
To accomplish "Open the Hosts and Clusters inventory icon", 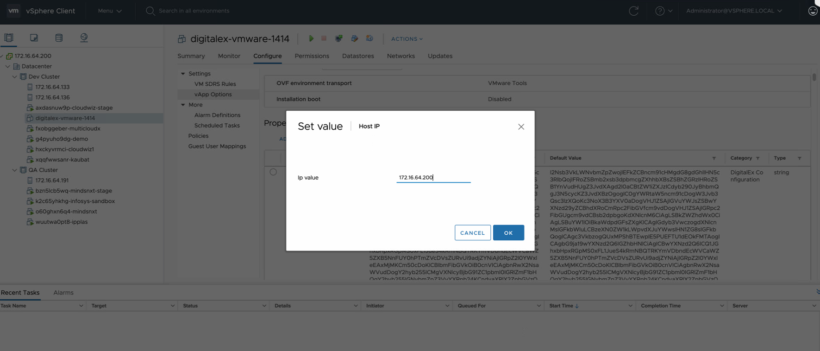I will 9,38.
